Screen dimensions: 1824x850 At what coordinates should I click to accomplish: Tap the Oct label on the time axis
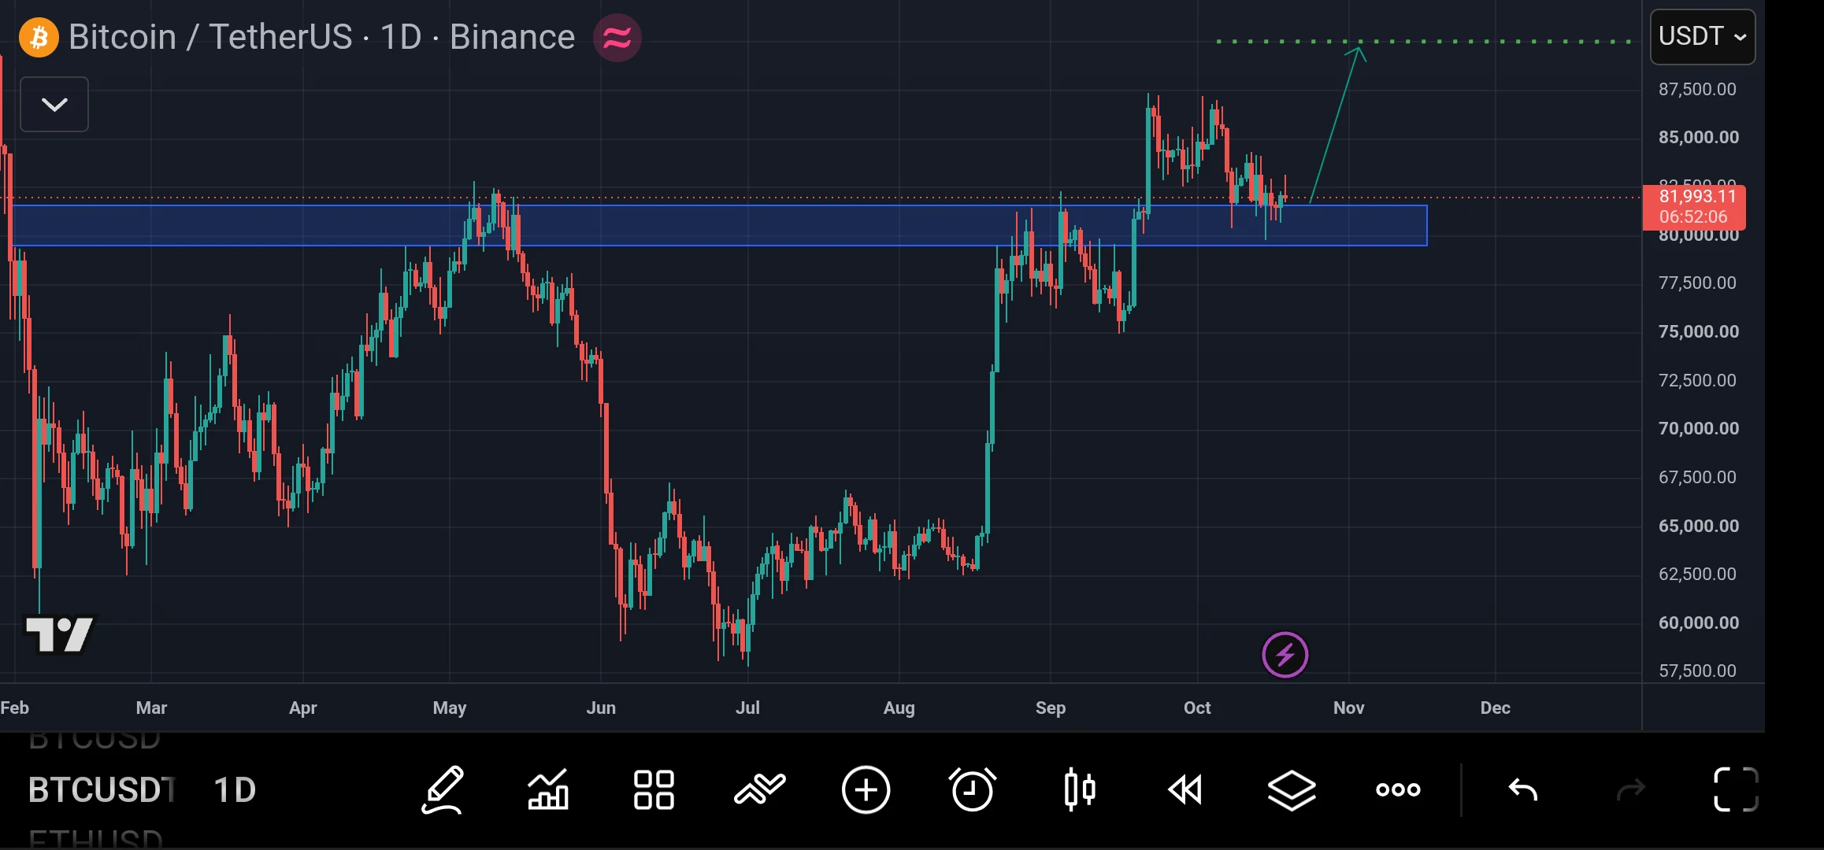coord(1197,708)
